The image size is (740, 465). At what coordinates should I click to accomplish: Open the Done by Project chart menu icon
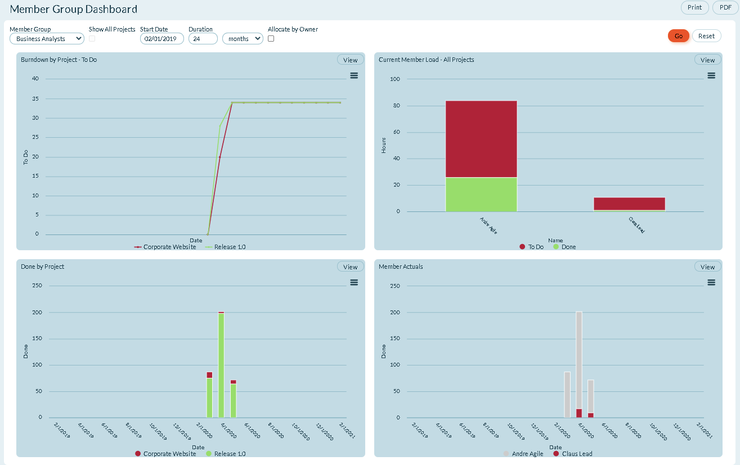click(354, 282)
